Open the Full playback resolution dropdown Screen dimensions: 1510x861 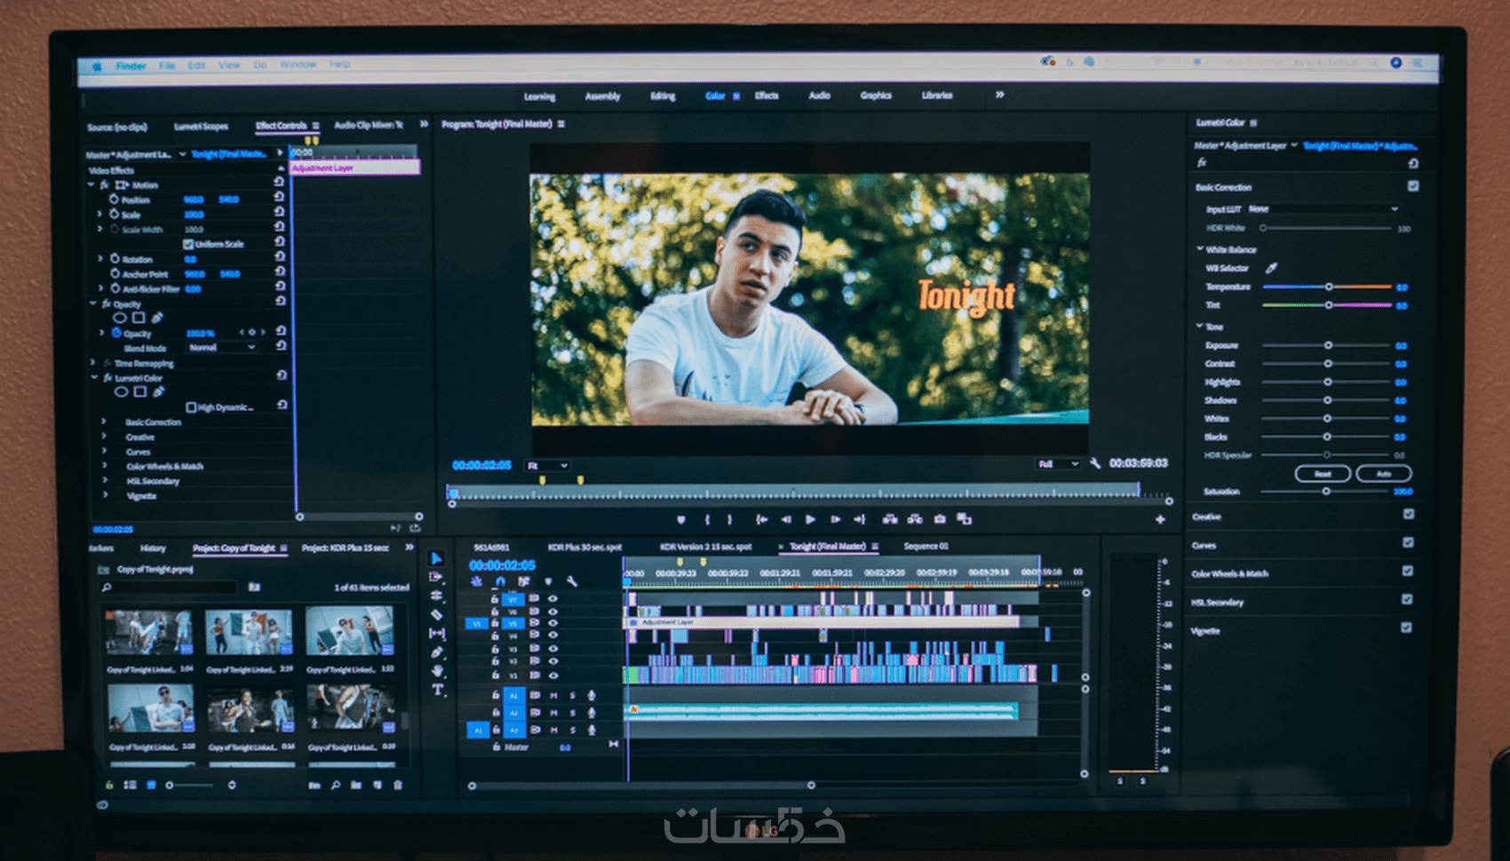[1059, 463]
